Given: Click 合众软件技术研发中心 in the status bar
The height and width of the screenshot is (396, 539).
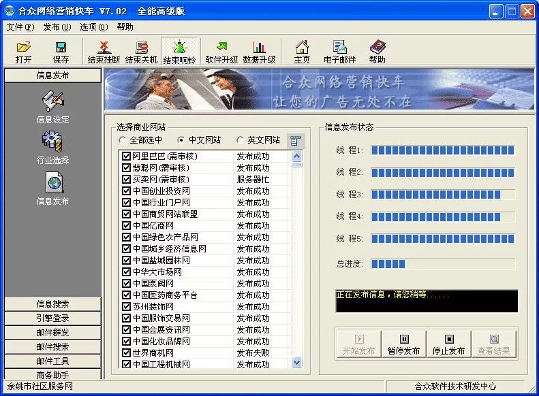Looking at the screenshot, I should click(455, 386).
